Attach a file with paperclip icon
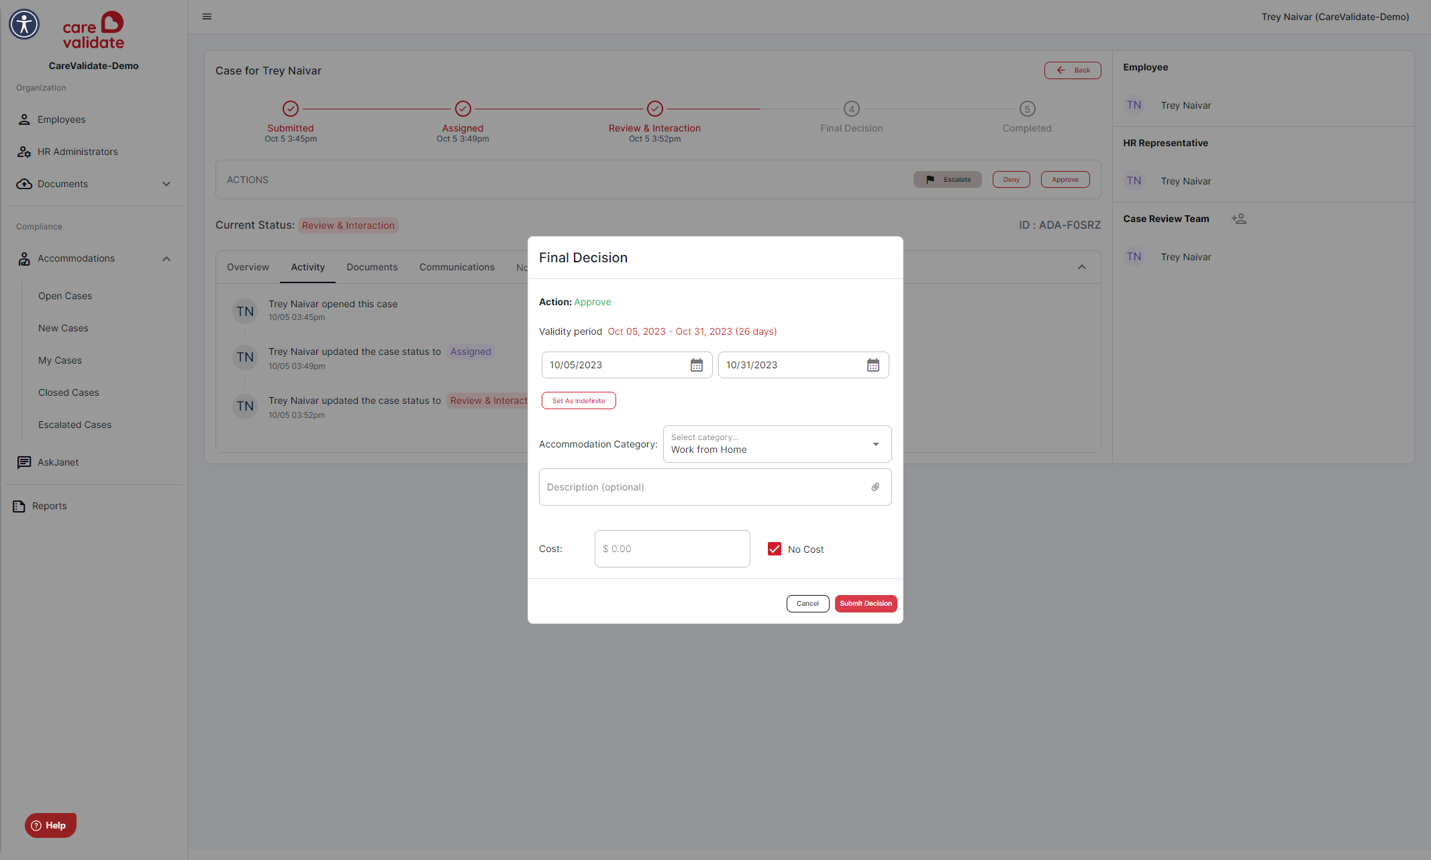This screenshot has height=860, width=1431. tap(875, 487)
